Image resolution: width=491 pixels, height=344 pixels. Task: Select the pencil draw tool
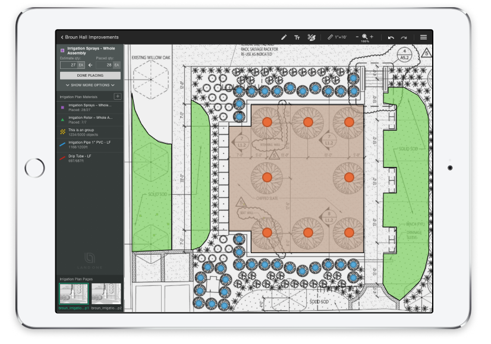tap(284, 37)
